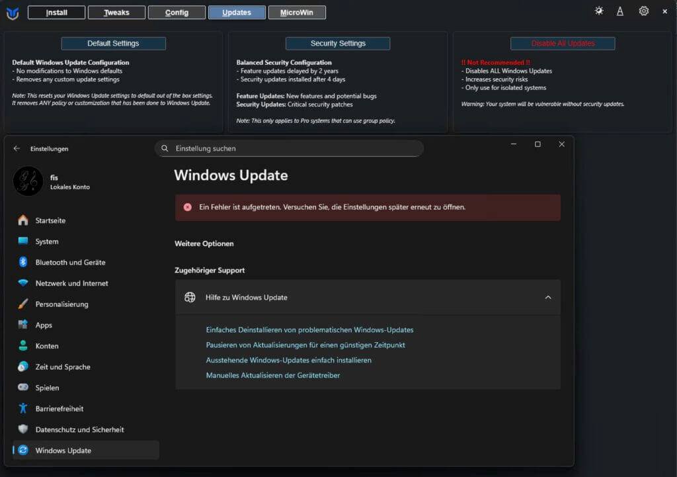This screenshot has width=677, height=477.
Task: Select the Updates tab
Action: 237,13
